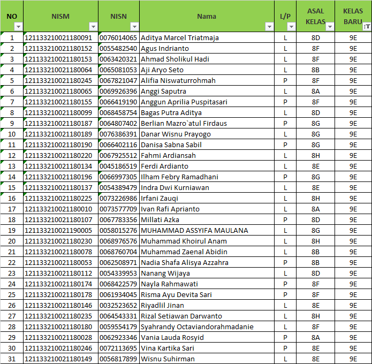Viewport: 372px width, 364px height.
Task: Open the L/P column filter dropdown
Action: tap(291, 27)
